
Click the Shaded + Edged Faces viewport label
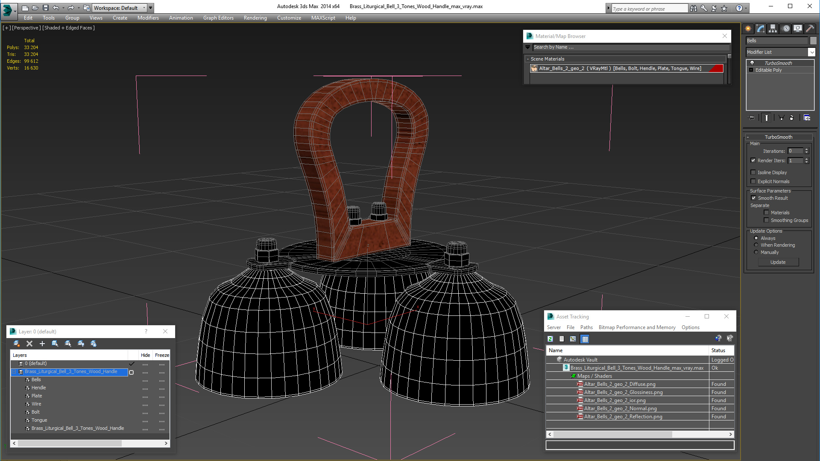(68, 28)
